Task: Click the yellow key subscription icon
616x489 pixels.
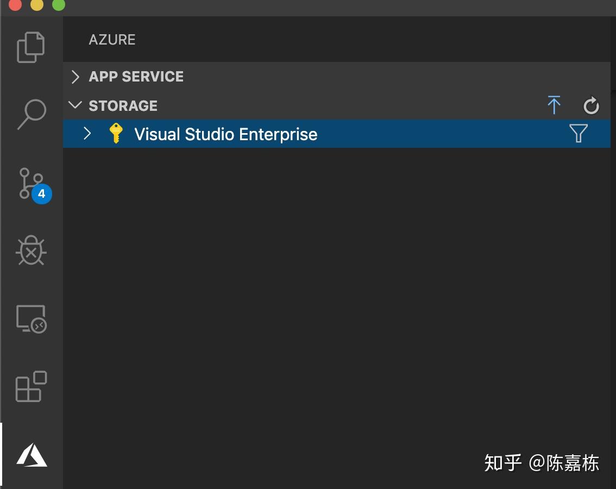Action: click(x=115, y=134)
